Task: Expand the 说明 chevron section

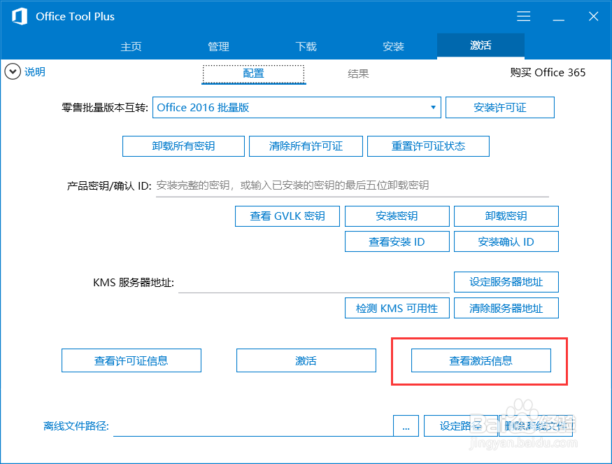Action: [x=13, y=72]
